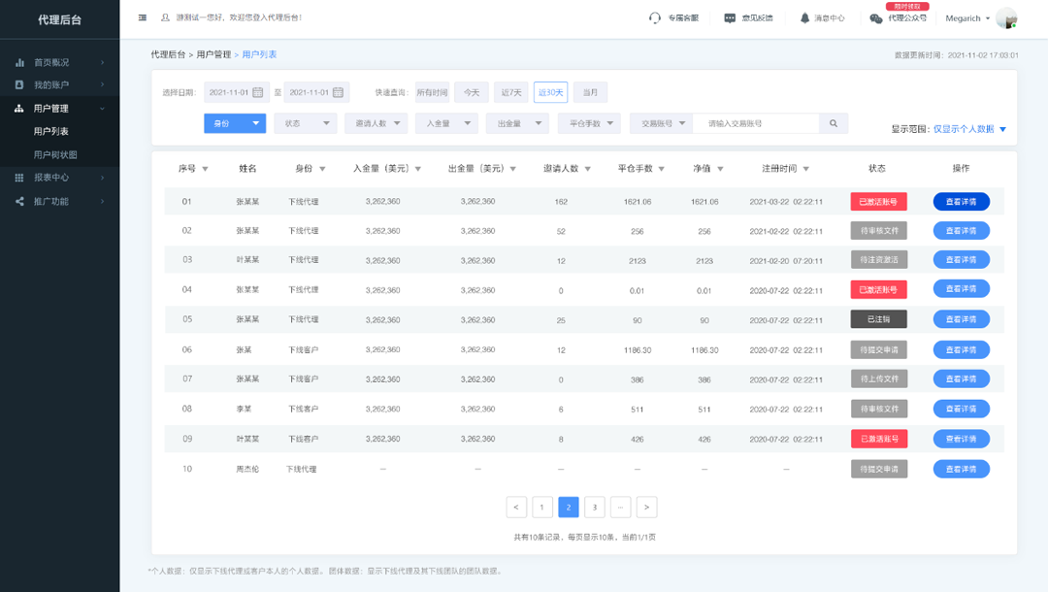The width and height of the screenshot is (1048, 592).
Task: Open the 邀请人数 filter dropdown
Action: 377,123
